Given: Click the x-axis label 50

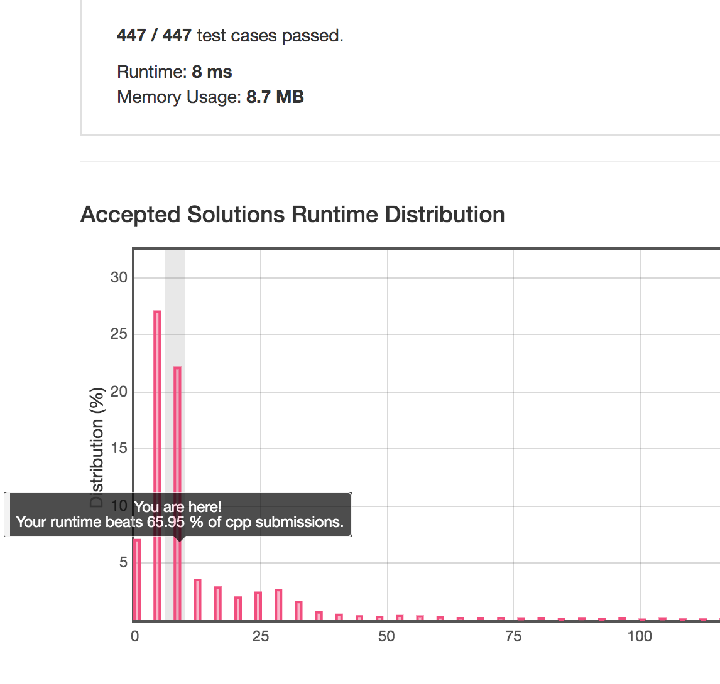Looking at the screenshot, I should pos(387,636).
